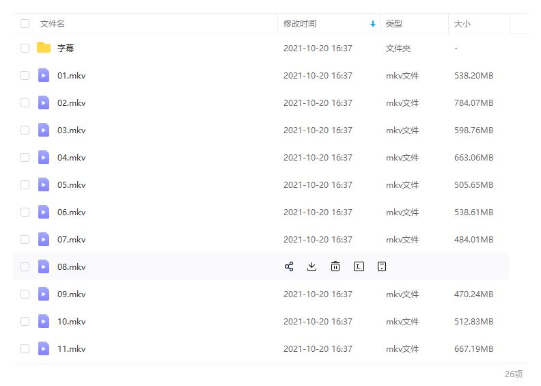Sort by the 文件名 column header
Image resolution: width=541 pixels, height=386 pixels.
pos(52,23)
